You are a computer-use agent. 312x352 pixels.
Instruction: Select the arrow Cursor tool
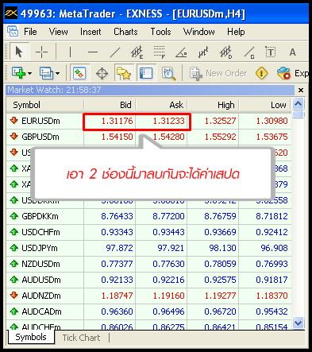click(x=19, y=52)
